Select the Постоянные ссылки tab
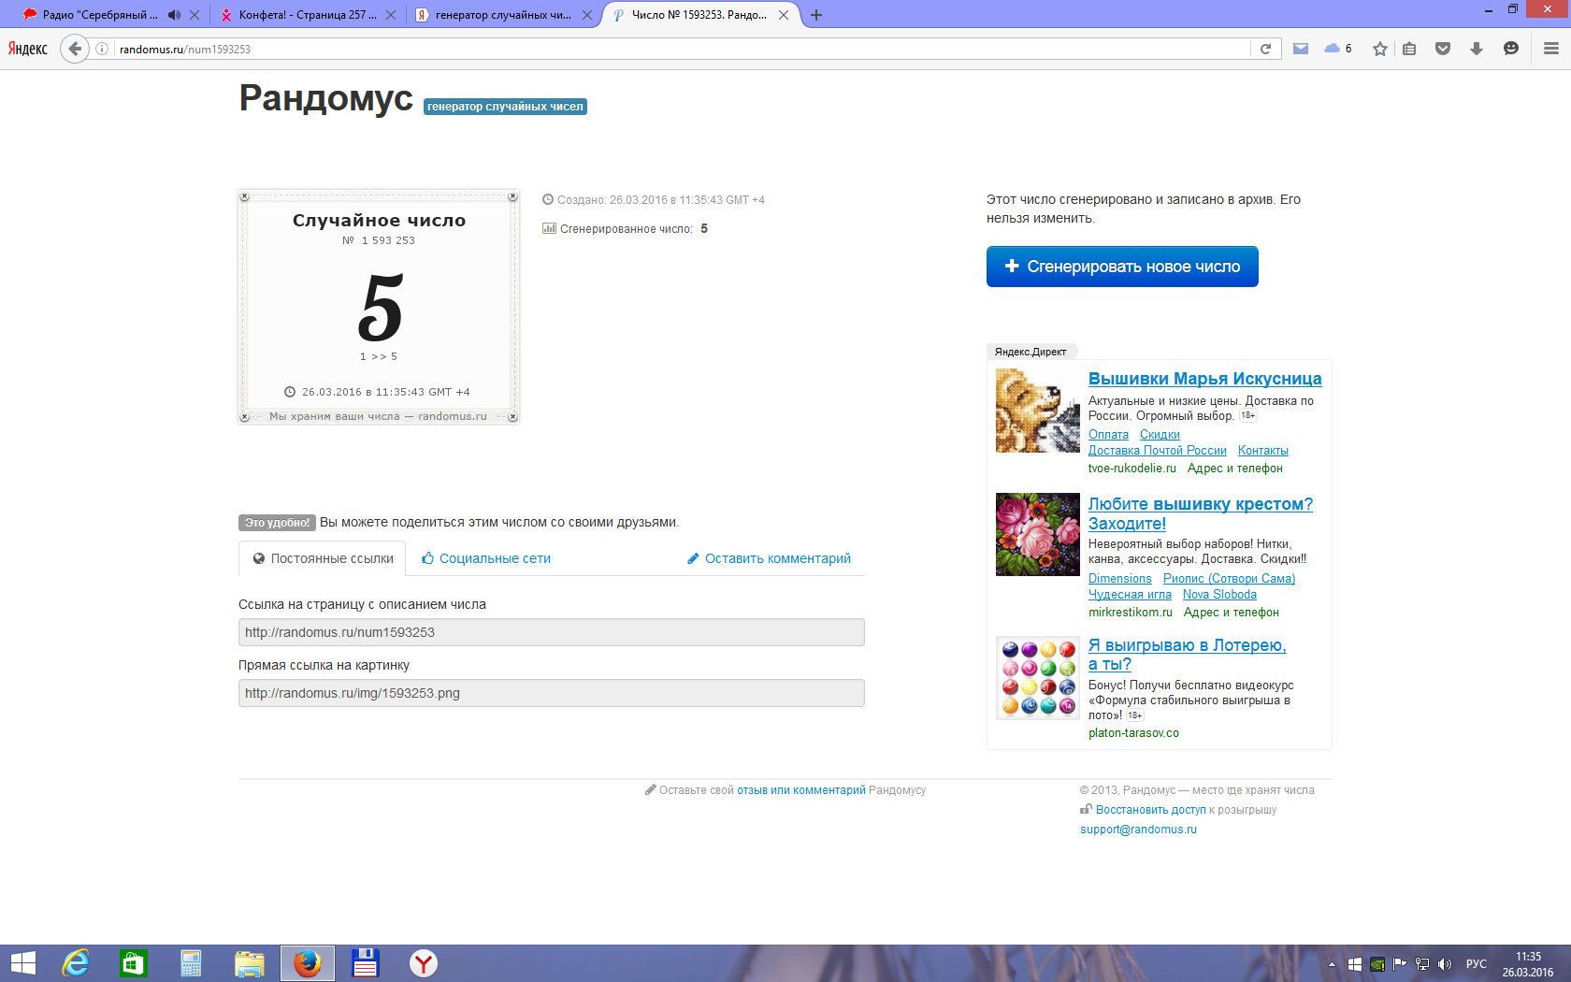Viewport: 1571px width, 982px height. 323,558
